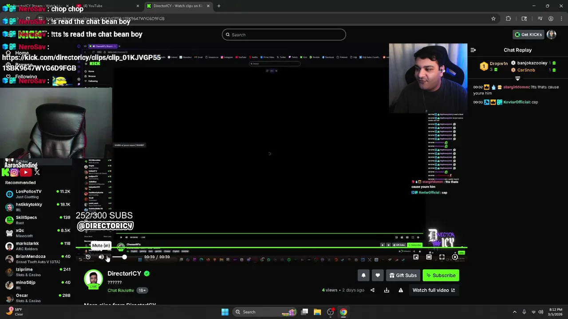Screen dimensions: 568x319
Task: Download the clip
Action: click(x=387, y=290)
